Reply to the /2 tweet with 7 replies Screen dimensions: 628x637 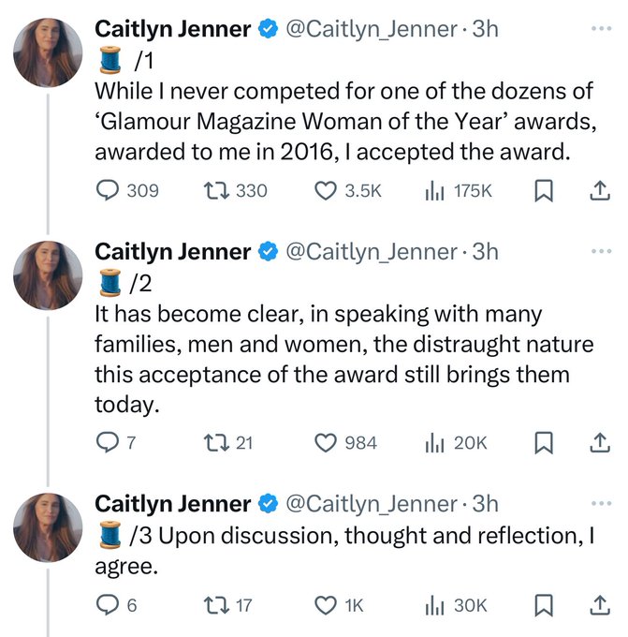click(x=108, y=443)
